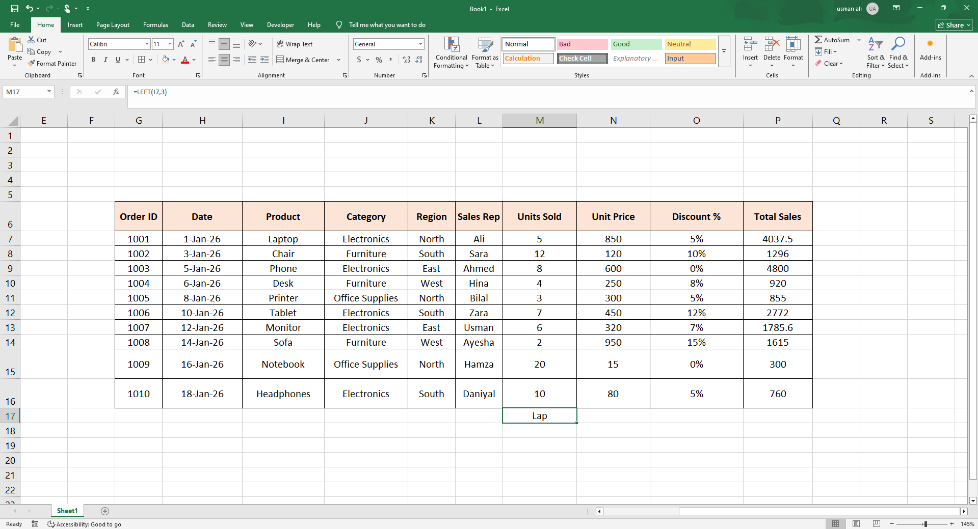Image resolution: width=978 pixels, height=529 pixels.
Task: Select the Sheet1 tab
Action: pyautogui.click(x=67, y=511)
